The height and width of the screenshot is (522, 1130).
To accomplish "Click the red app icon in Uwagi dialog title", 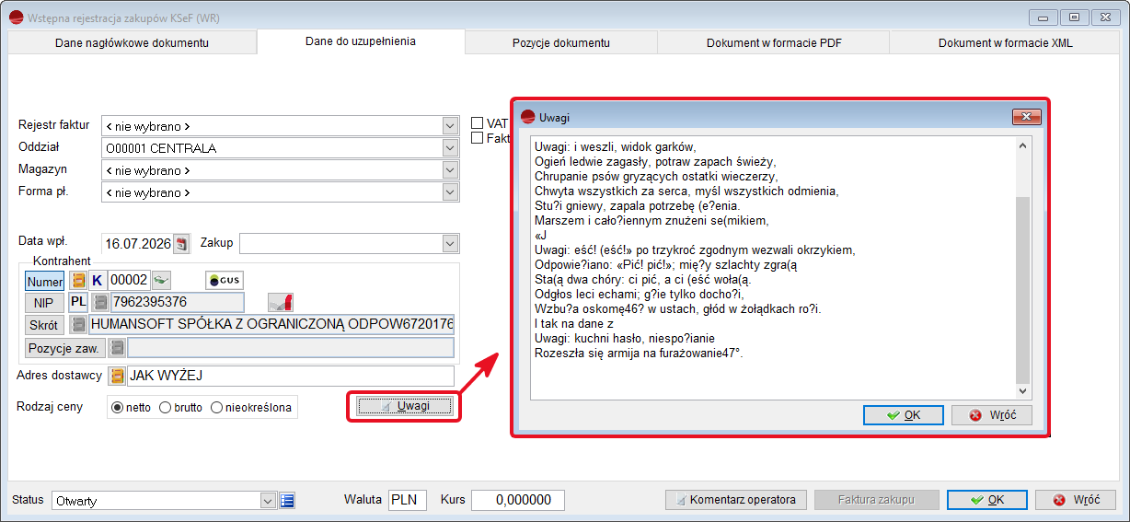I will click(528, 117).
